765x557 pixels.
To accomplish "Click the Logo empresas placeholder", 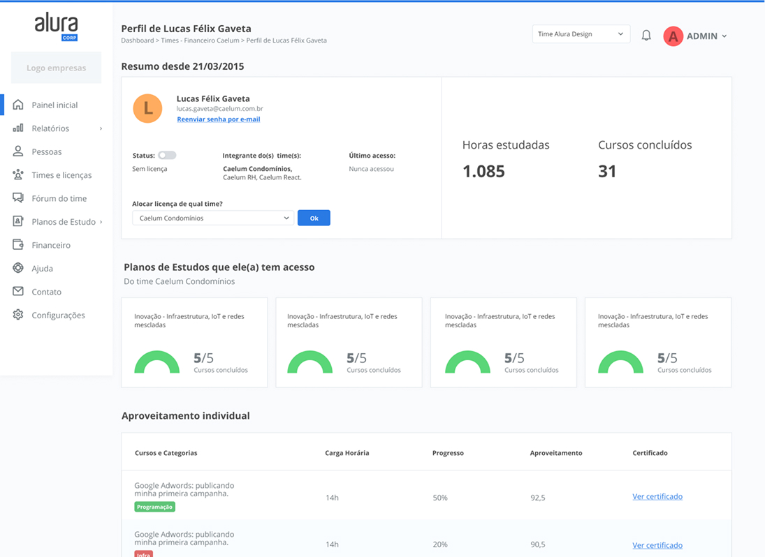I will 56,68.
